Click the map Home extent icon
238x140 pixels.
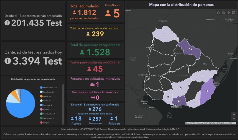(x=219, y=13)
